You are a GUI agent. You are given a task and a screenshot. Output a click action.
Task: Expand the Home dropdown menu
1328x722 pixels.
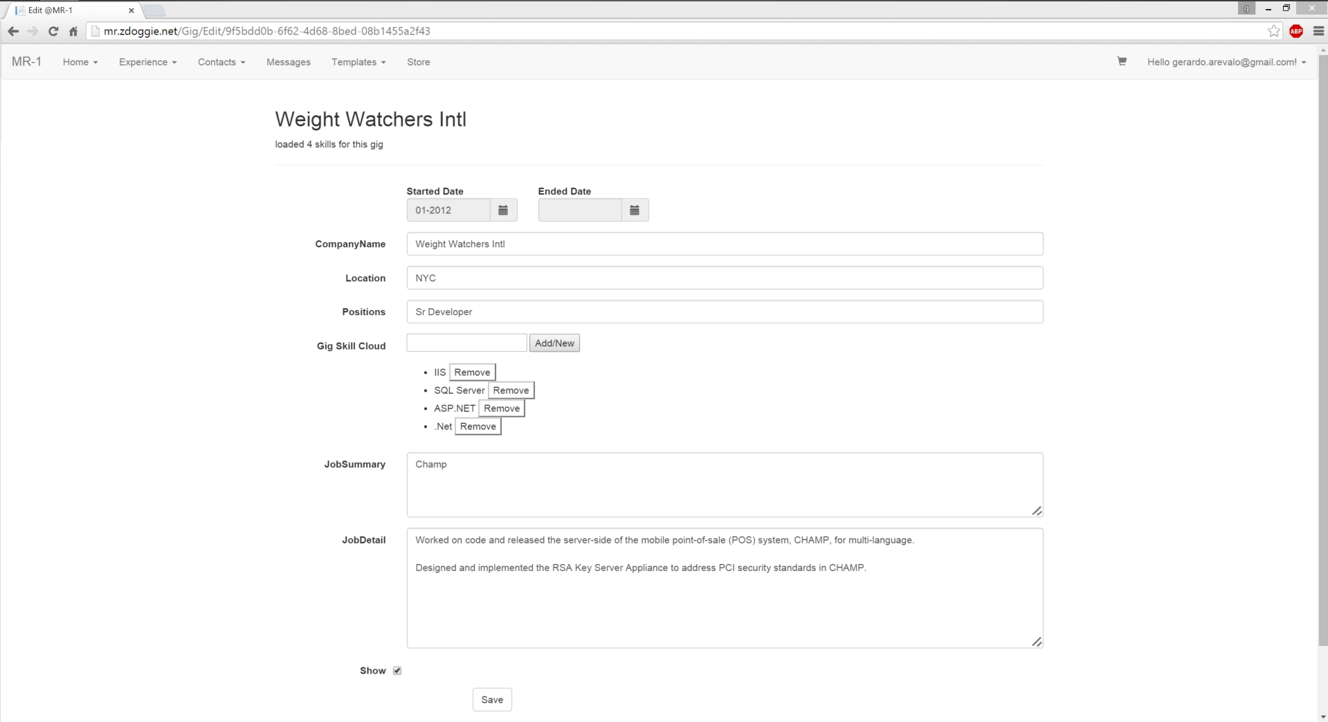click(80, 62)
